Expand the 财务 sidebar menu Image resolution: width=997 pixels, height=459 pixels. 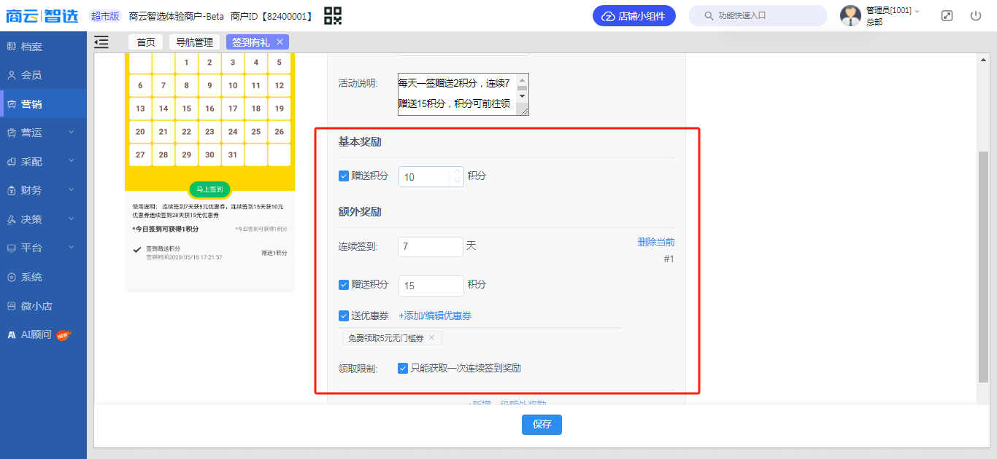coord(43,190)
